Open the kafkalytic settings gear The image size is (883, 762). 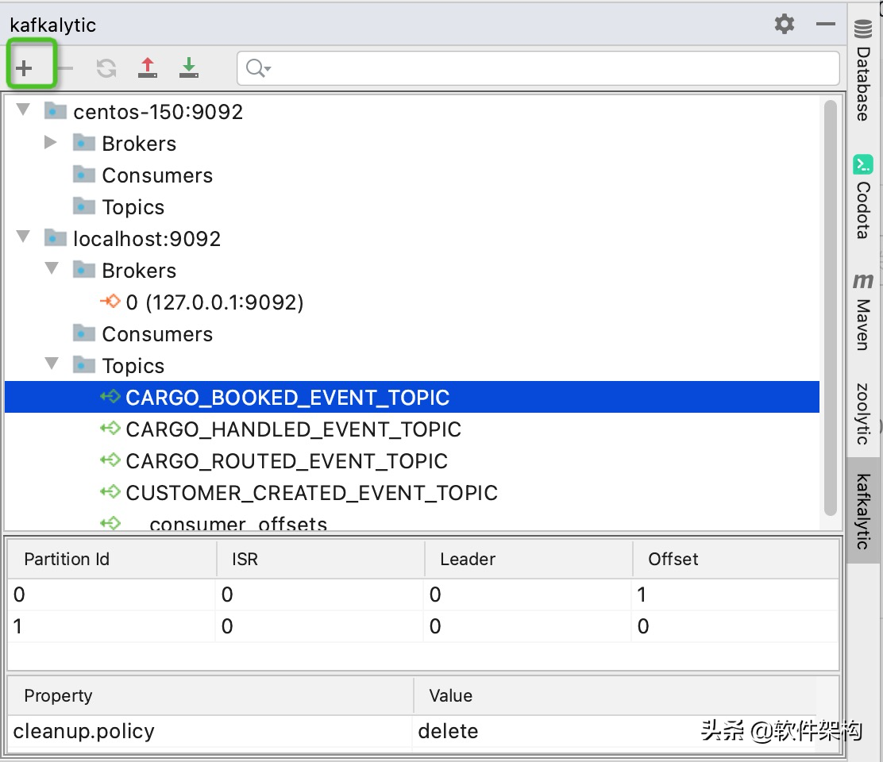point(785,24)
